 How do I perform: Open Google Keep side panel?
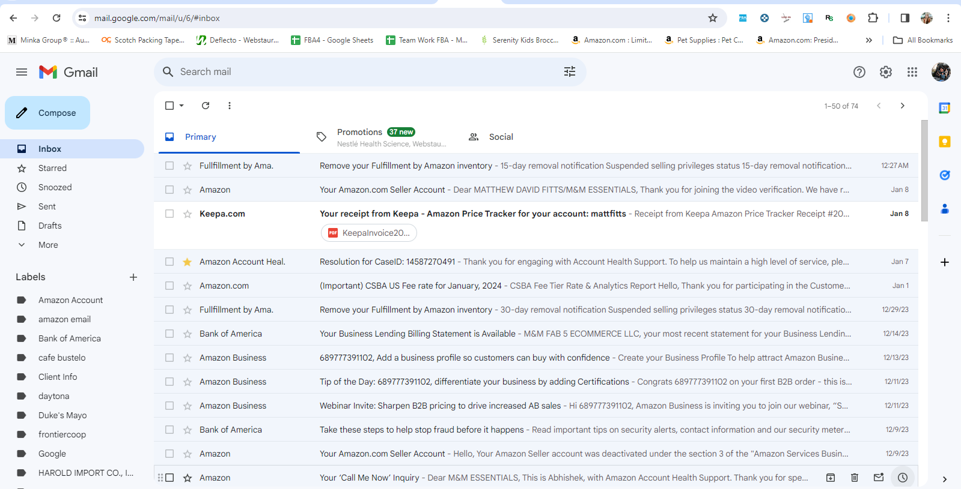pyautogui.click(x=945, y=142)
